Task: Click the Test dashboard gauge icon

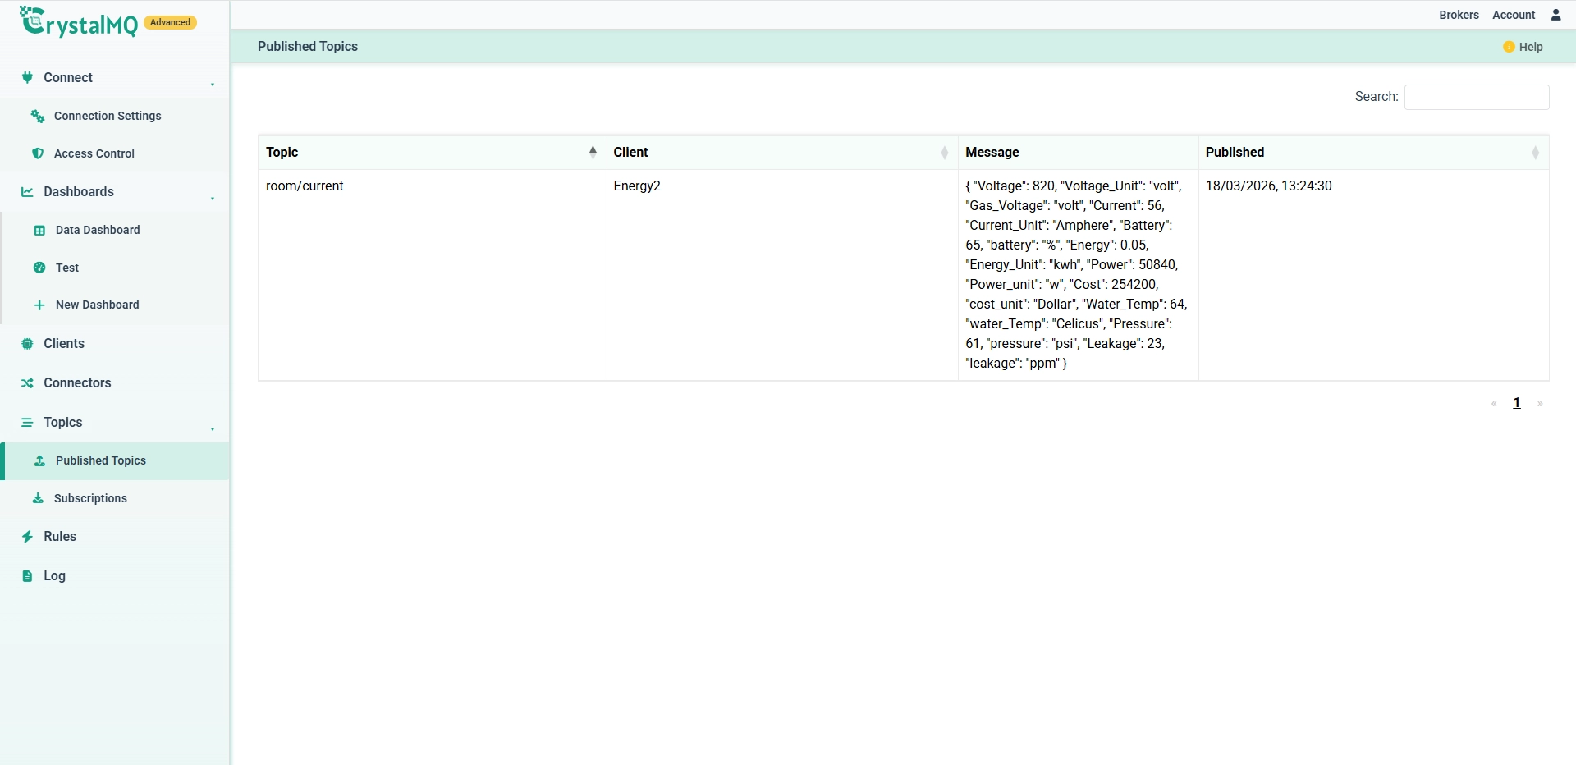Action: pyautogui.click(x=39, y=268)
